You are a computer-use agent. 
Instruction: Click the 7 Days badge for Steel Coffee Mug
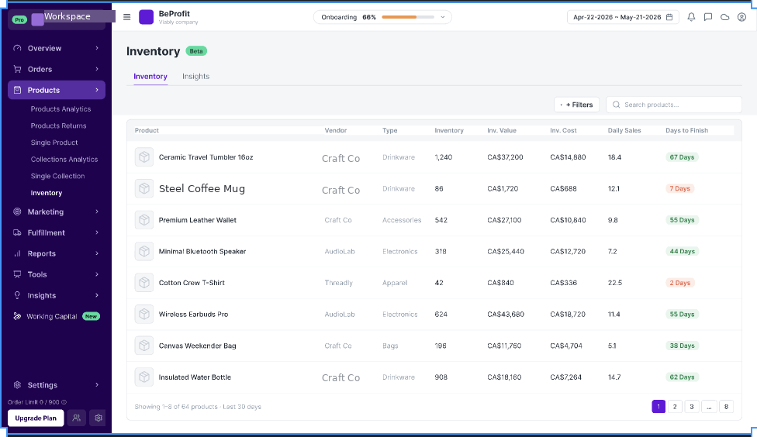(679, 188)
